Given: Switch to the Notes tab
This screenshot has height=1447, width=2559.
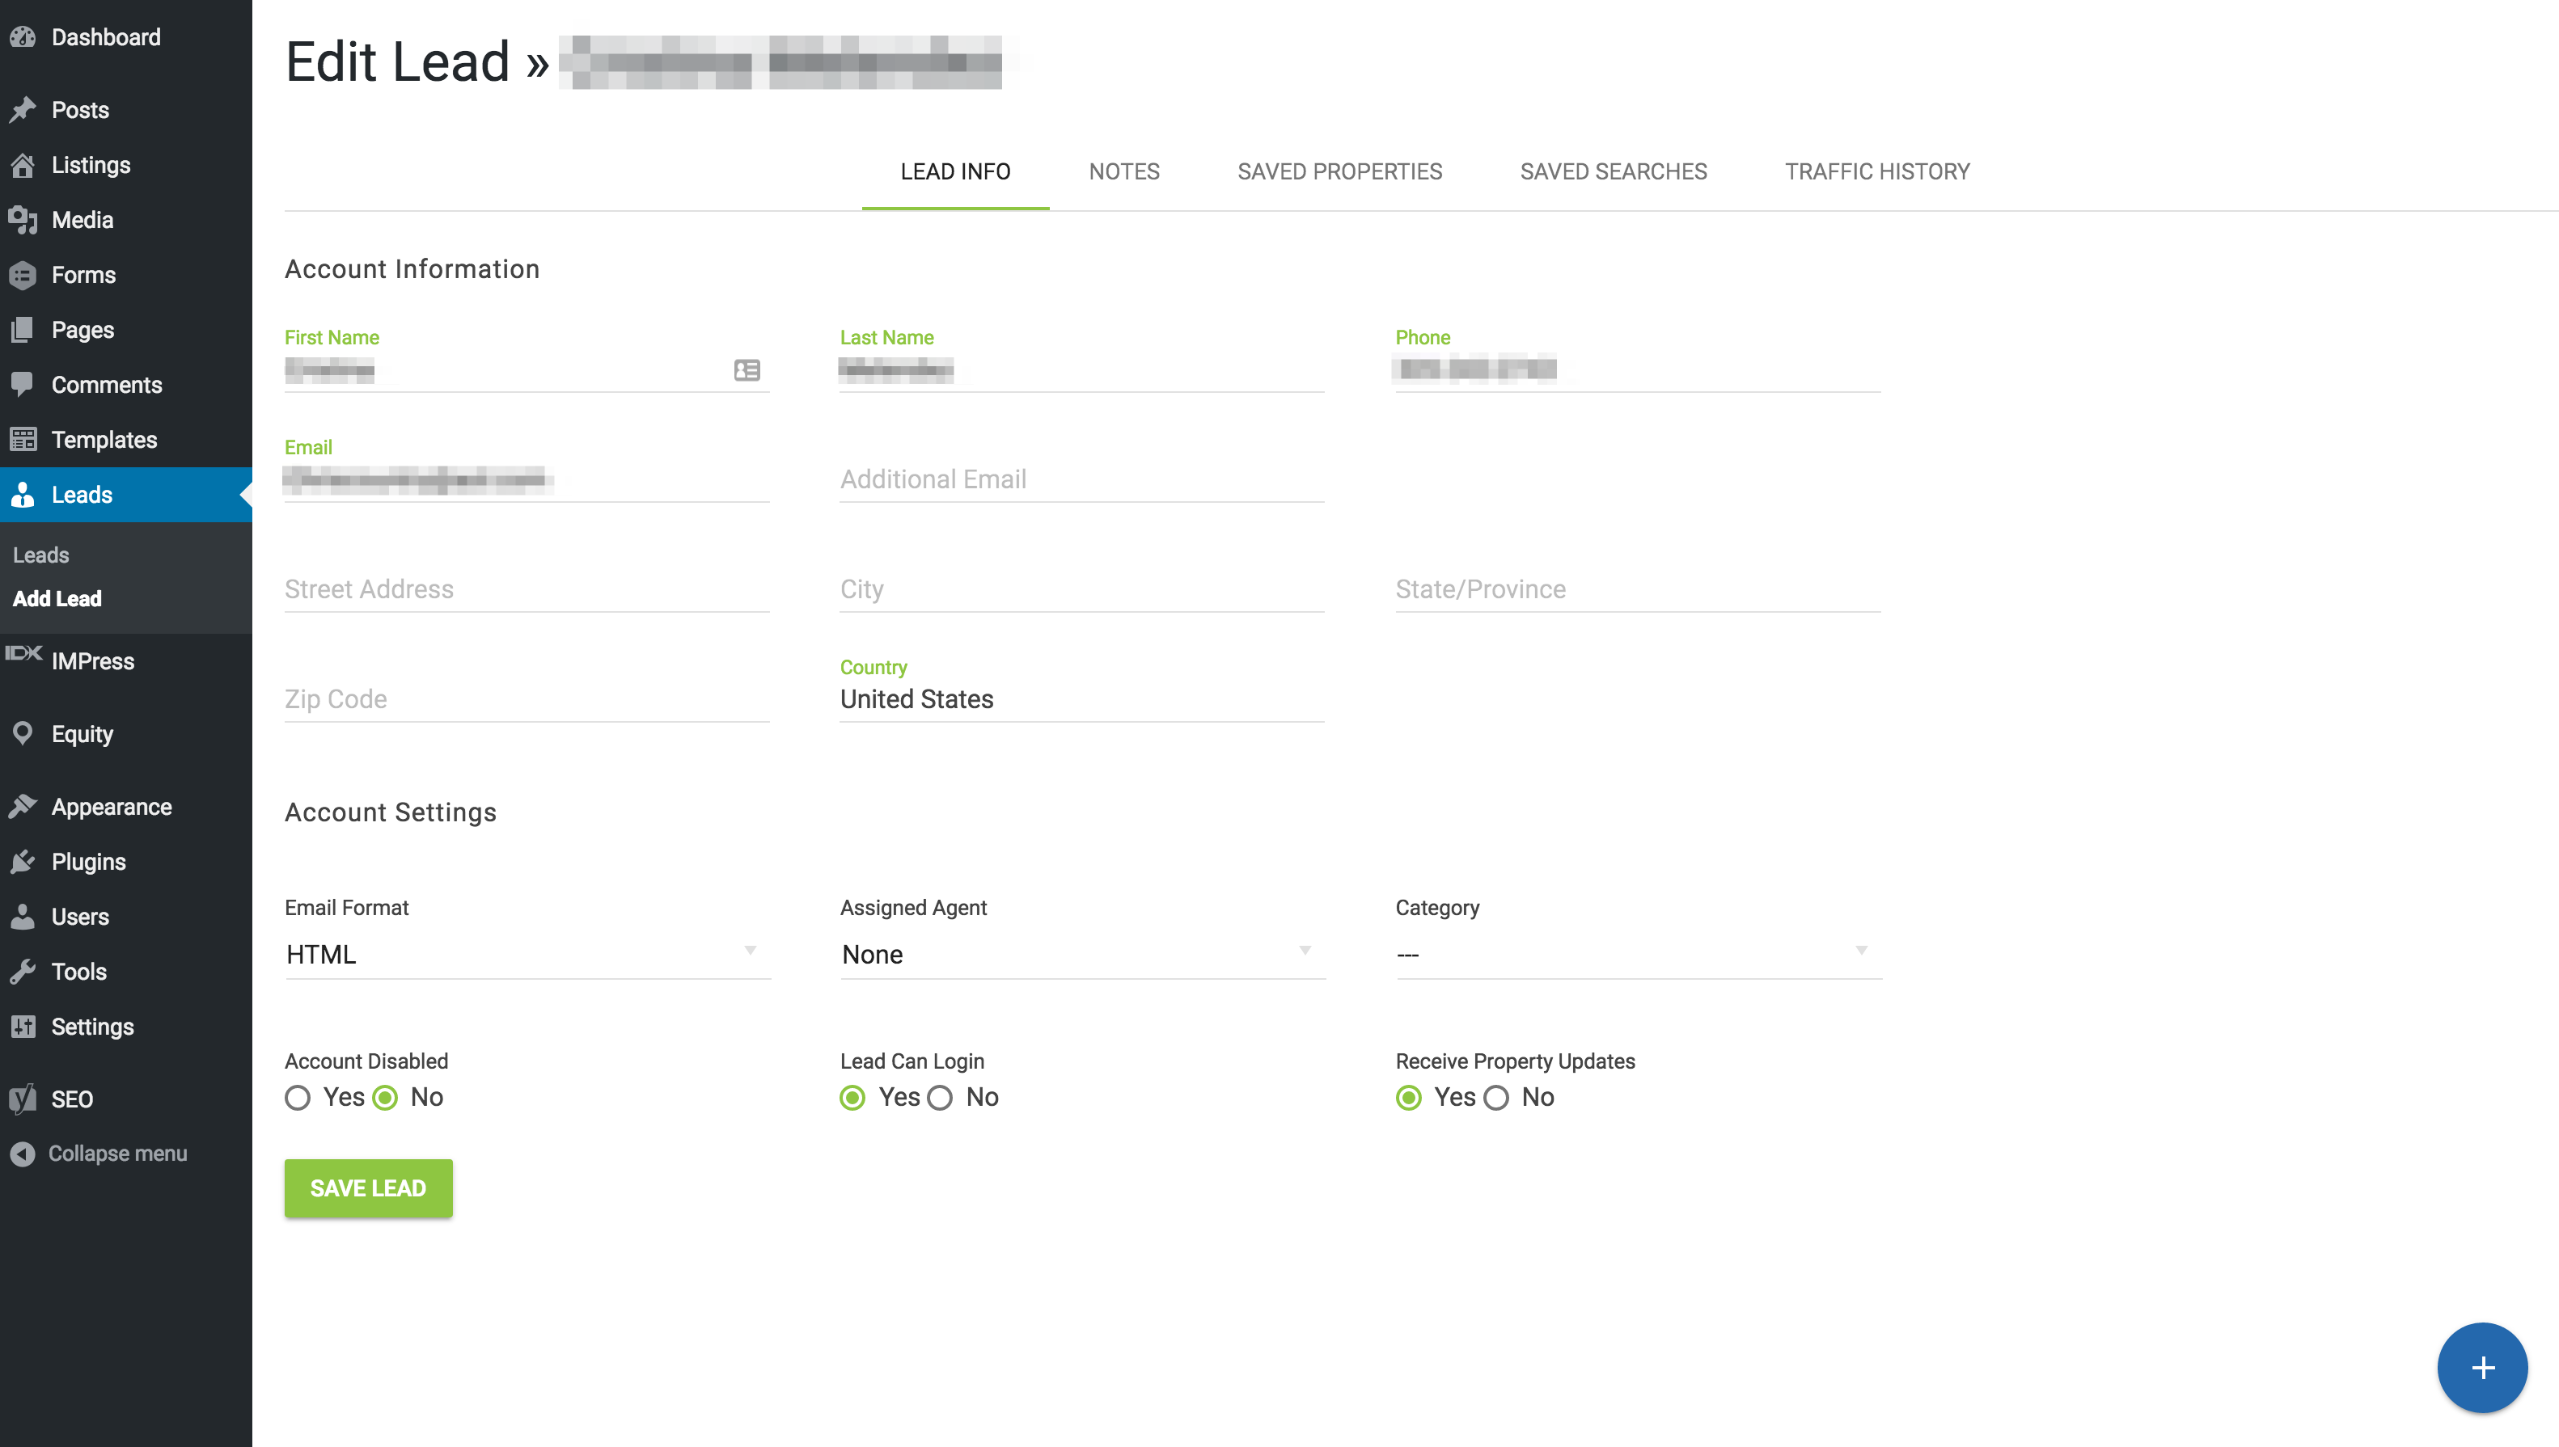Looking at the screenshot, I should (x=1123, y=171).
